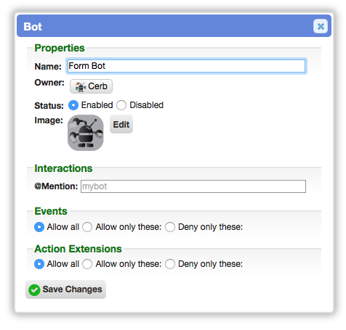Screen dimensions: 346x330
Task: Click the Save Changes button text
Action: coord(72,289)
